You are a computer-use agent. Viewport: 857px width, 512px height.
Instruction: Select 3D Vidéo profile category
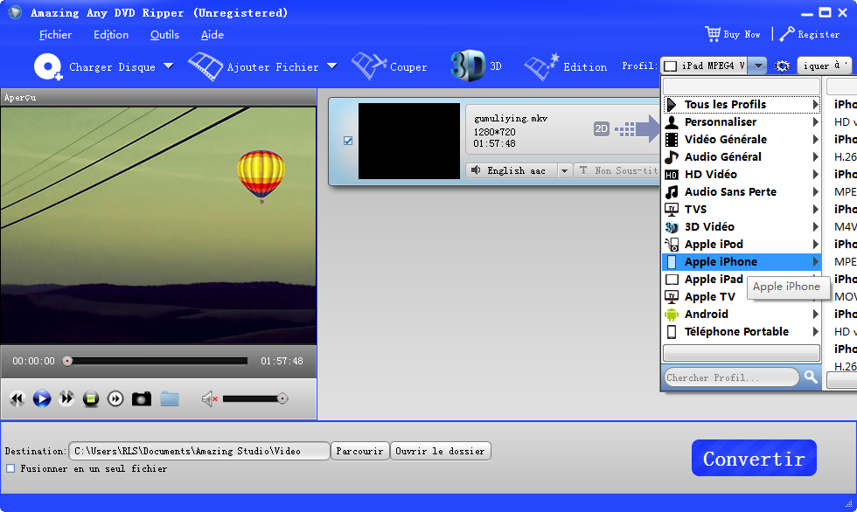click(x=742, y=226)
